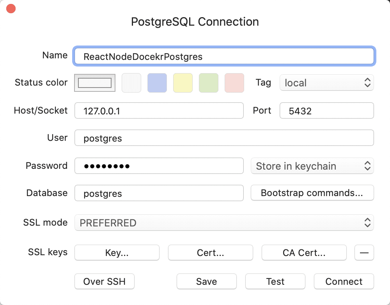Screen dimensions: 390x305
Task: Save the connection settings
Action: [206, 281]
